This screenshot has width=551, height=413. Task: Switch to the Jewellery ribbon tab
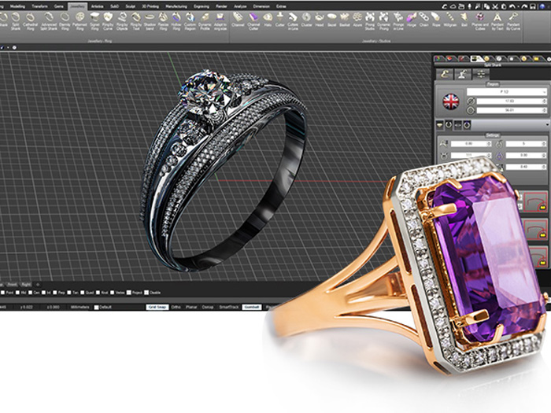tap(76, 6)
